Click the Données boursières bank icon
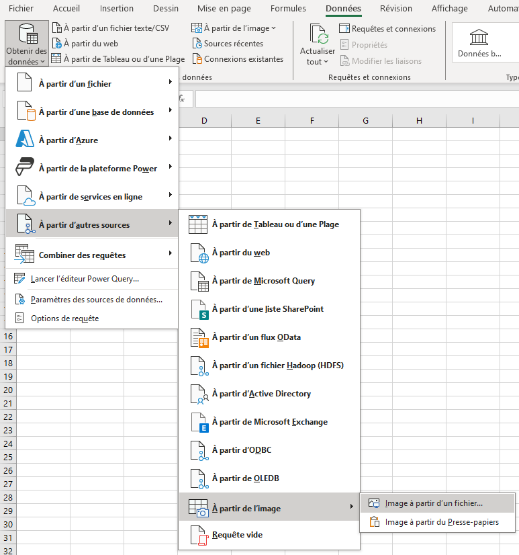This screenshot has width=519, height=555. pos(479,37)
